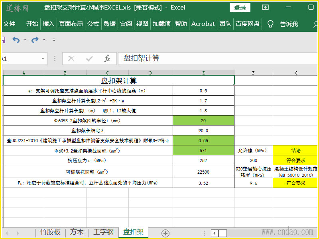Open the 文件 menu

[x=9, y=24]
